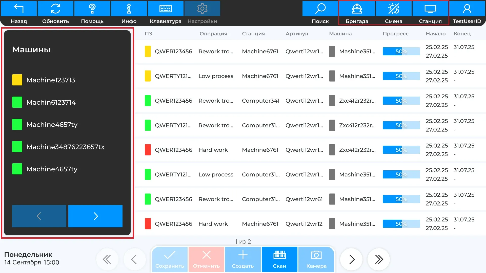
Task: Open the Инфо information icon
Action: pyautogui.click(x=129, y=13)
